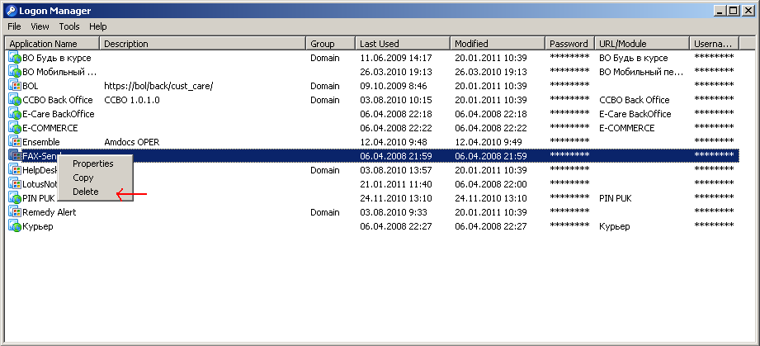Click the HelpDesk entry icon

click(15, 170)
